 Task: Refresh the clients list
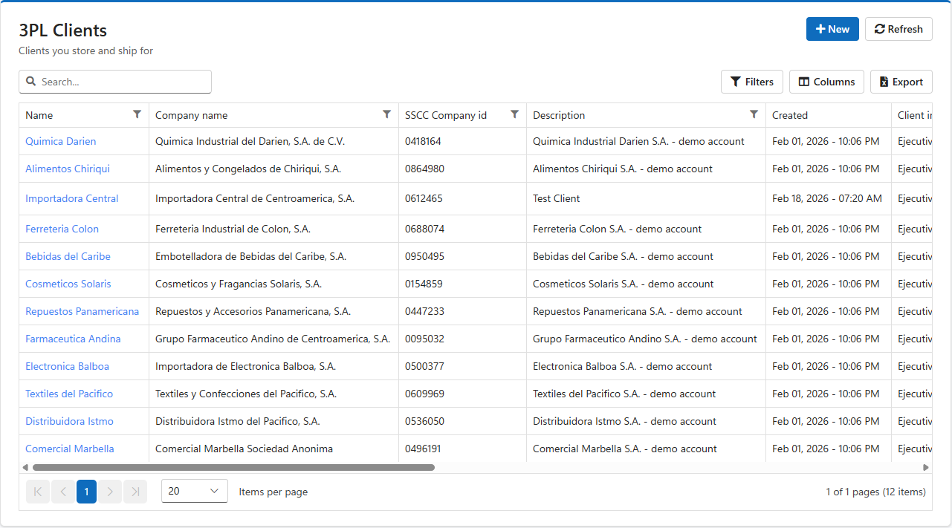tap(898, 29)
